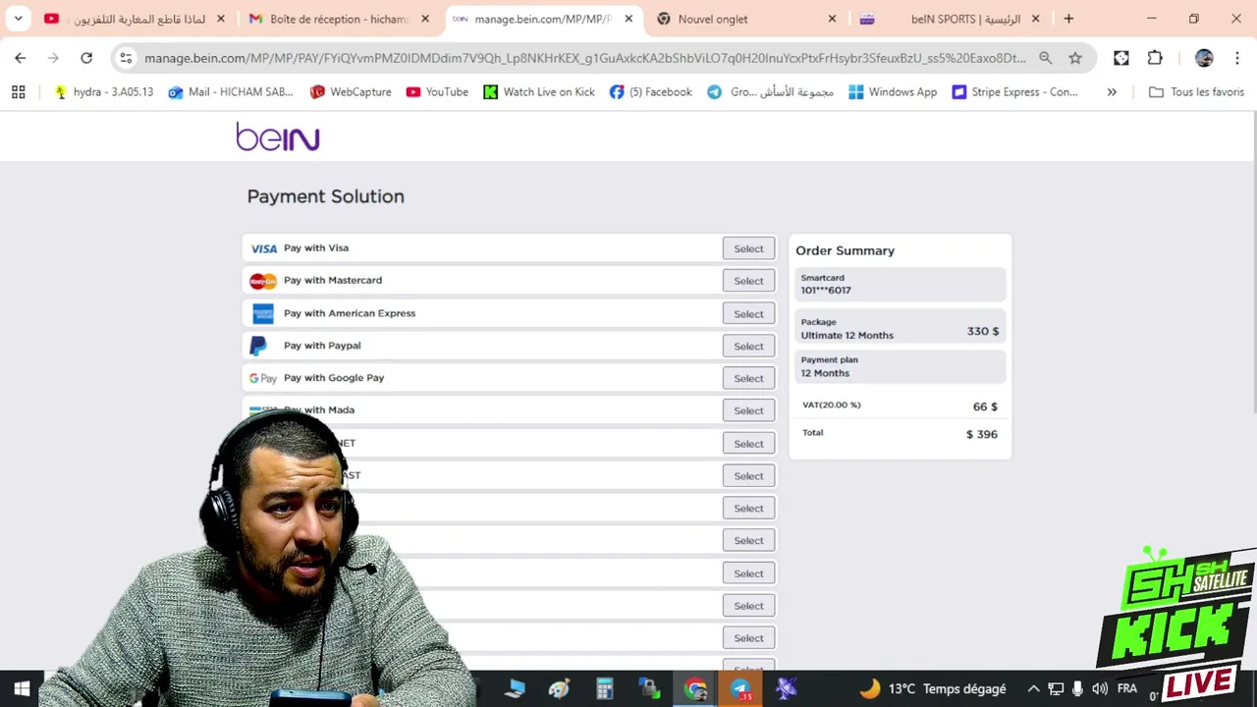Select Pay with Paypal option
Screen dimensions: 1257x707
(x=748, y=346)
